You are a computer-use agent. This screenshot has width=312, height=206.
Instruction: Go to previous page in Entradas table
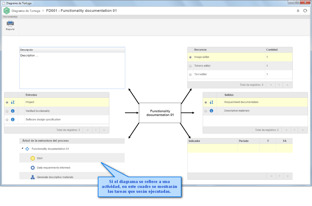click(x=88, y=130)
